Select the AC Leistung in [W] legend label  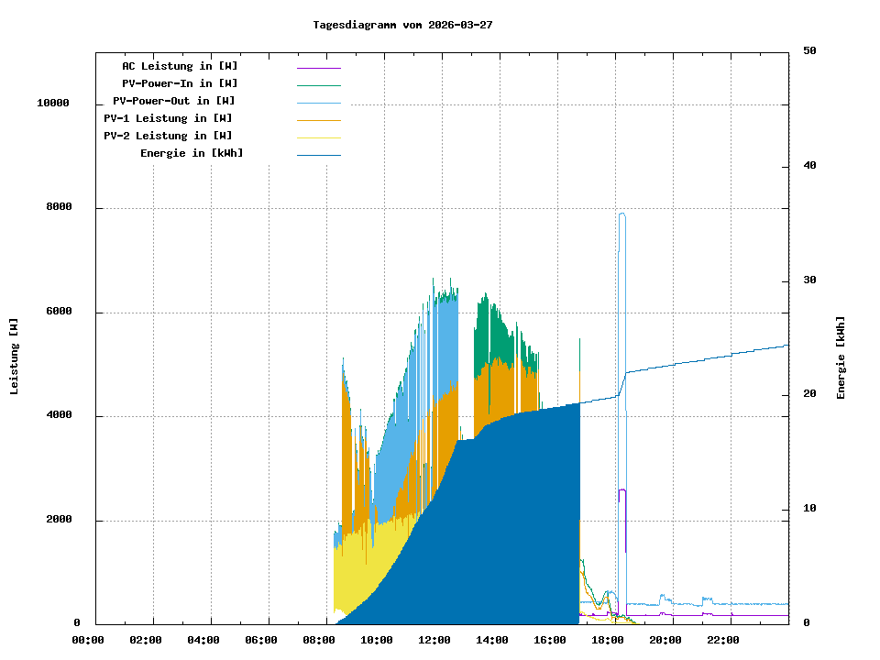click(180, 66)
